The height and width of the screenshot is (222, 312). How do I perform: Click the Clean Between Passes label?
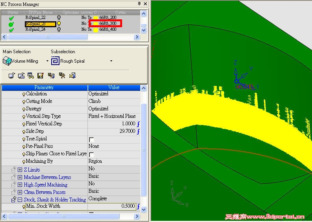45,192
